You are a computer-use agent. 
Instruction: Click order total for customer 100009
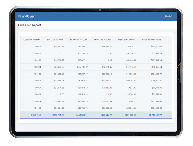(x=156, y=101)
